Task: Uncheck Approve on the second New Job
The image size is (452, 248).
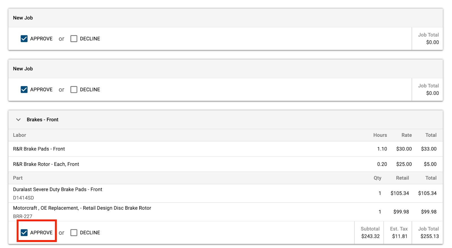Action: click(x=24, y=90)
